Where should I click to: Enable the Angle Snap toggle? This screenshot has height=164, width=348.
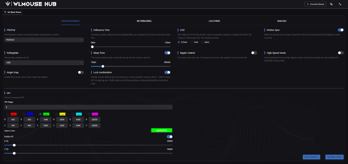81,72
